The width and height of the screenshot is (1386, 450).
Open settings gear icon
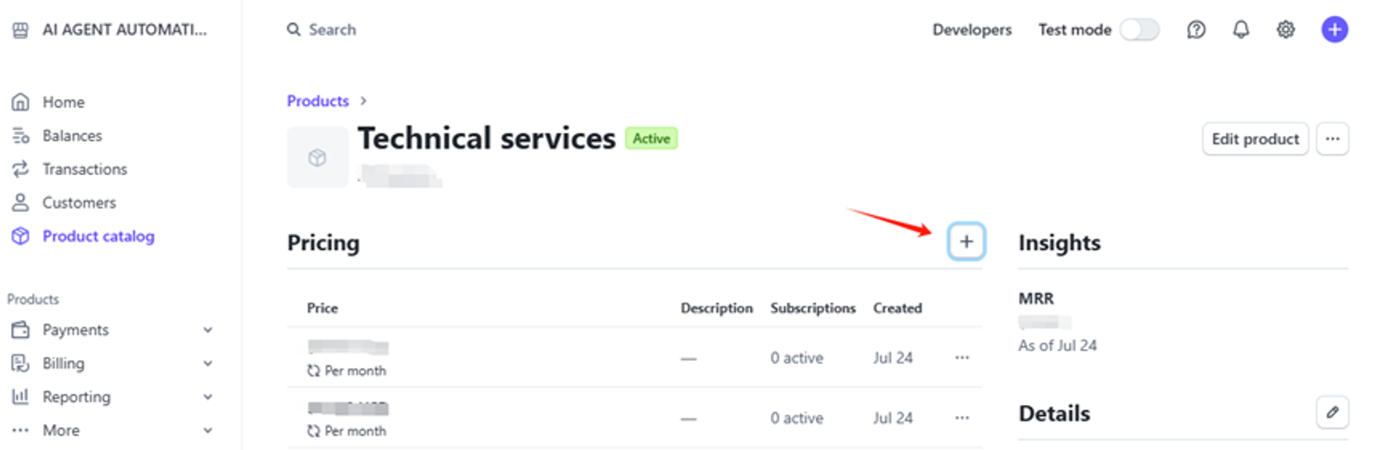(x=1286, y=30)
